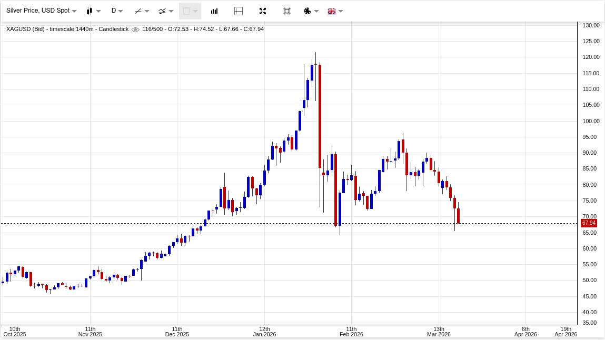Expand the delete options dropdown arrow

195,11
